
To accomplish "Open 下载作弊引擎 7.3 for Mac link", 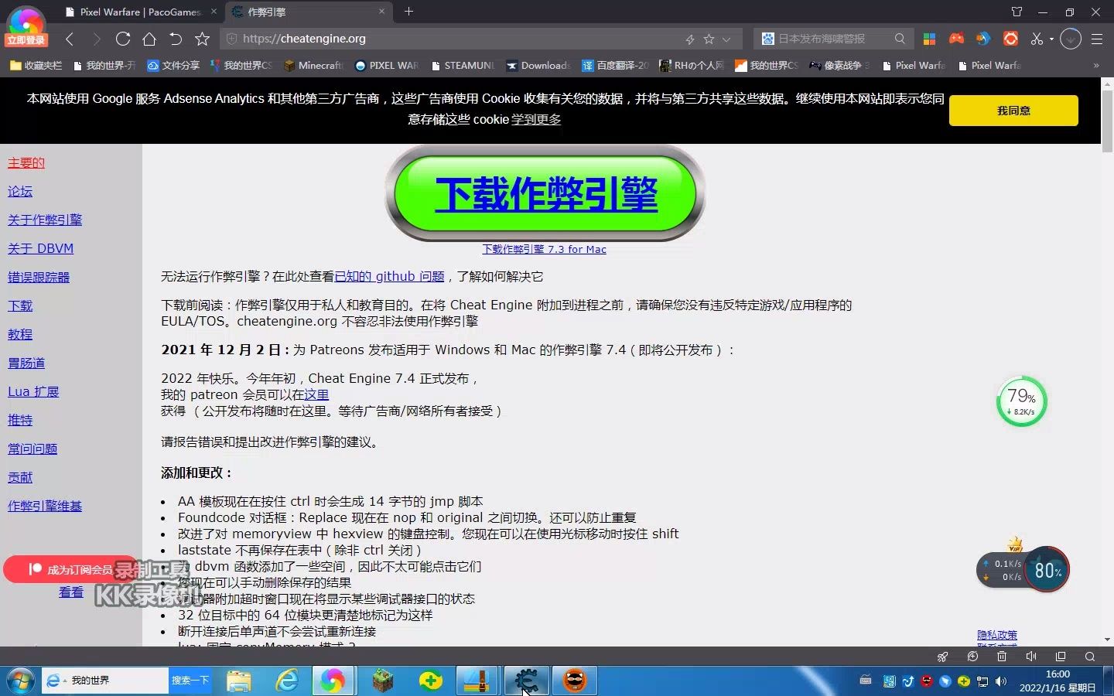I will click(x=544, y=249).
